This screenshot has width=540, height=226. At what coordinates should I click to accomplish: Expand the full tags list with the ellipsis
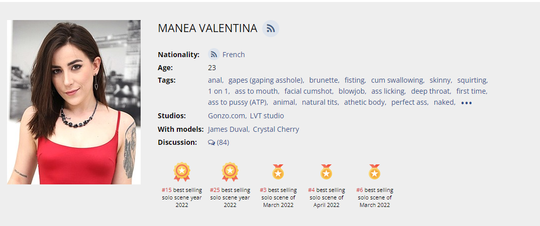466,103
